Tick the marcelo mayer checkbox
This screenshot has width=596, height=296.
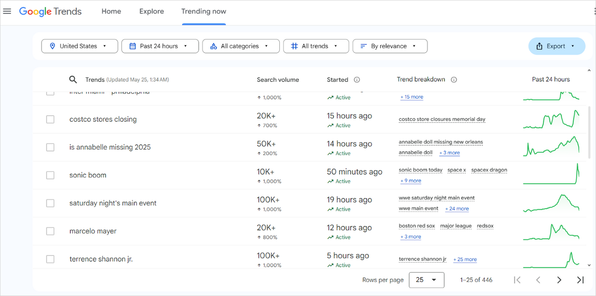click(x=50, y=231)
